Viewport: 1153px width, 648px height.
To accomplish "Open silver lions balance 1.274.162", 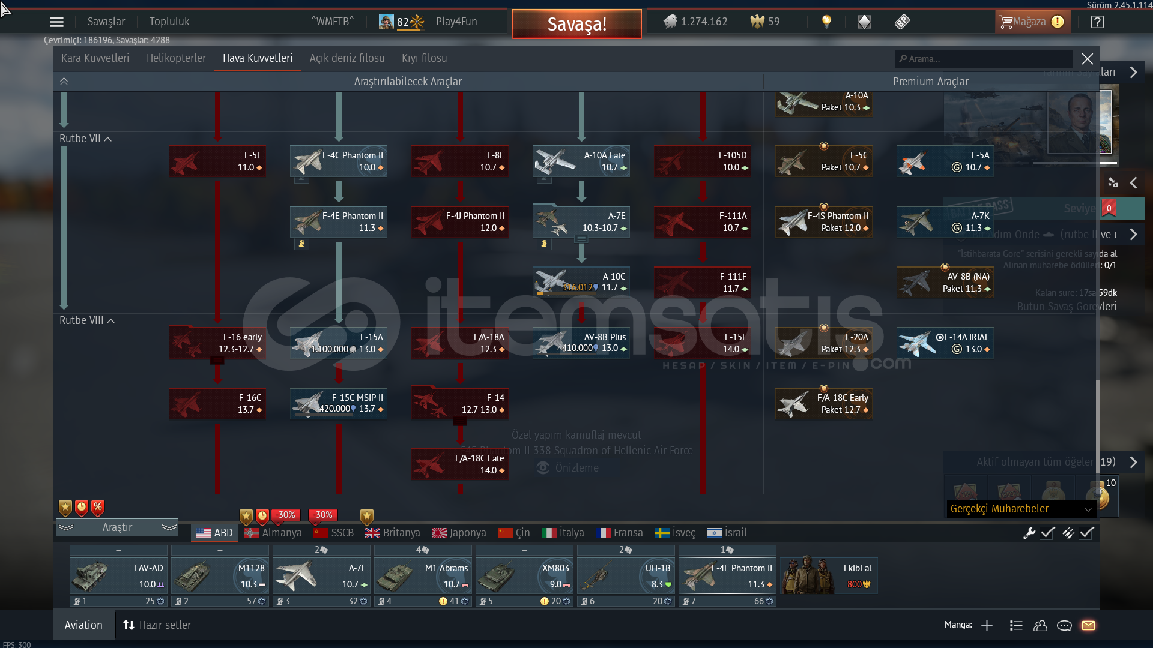I will 695,22.
